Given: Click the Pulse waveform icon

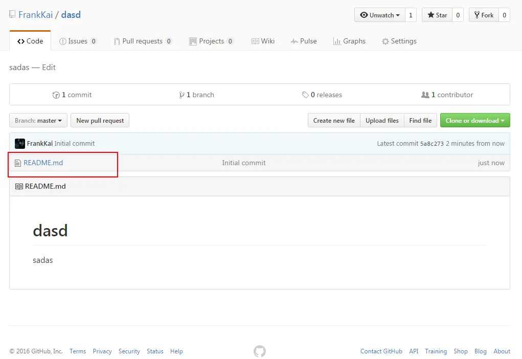Looking at the screenshot, I should [x=294, y=41].
